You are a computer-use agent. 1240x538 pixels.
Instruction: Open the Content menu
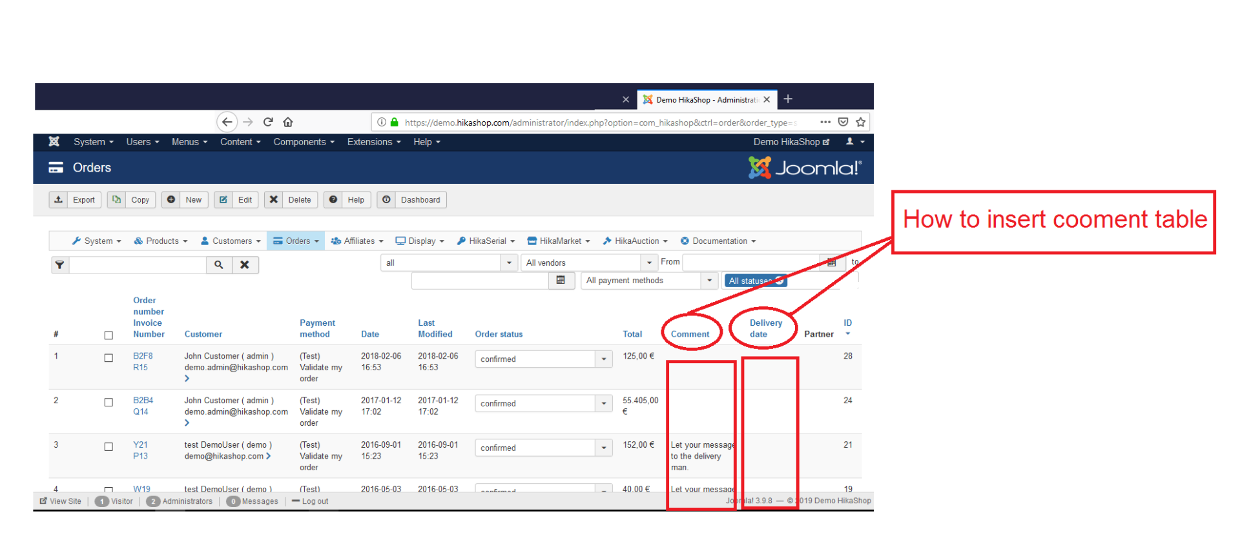click(240, 142)
